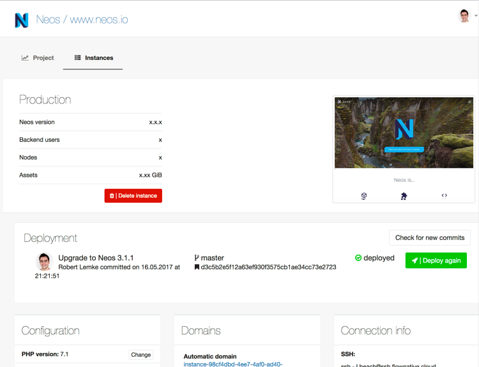Click the 'Backend users' row label

click(40, 140)
